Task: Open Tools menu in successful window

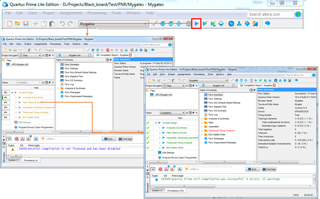Action: [210, 74]
